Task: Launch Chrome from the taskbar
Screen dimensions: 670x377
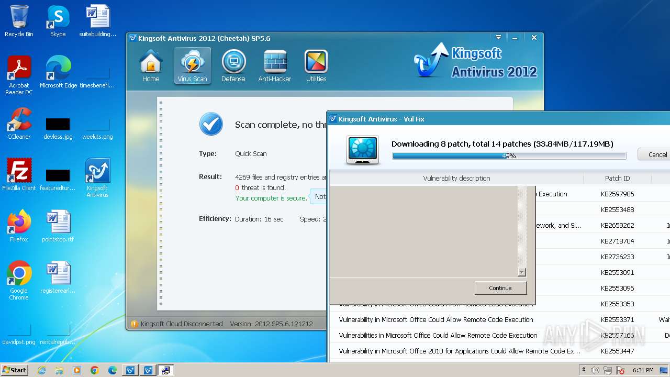Action: point(95,370)
